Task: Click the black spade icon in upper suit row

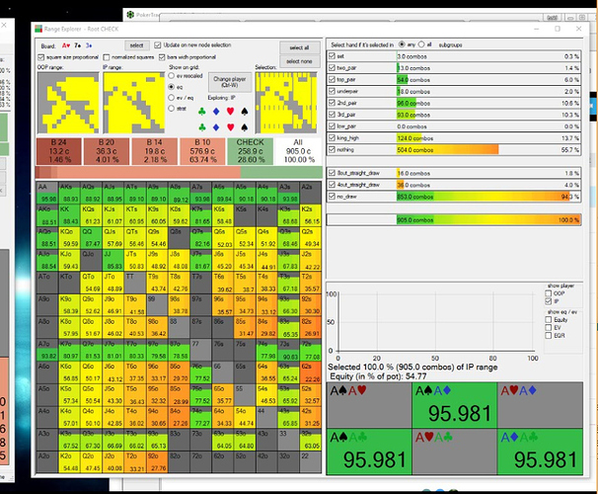Action: pos(245,111)
